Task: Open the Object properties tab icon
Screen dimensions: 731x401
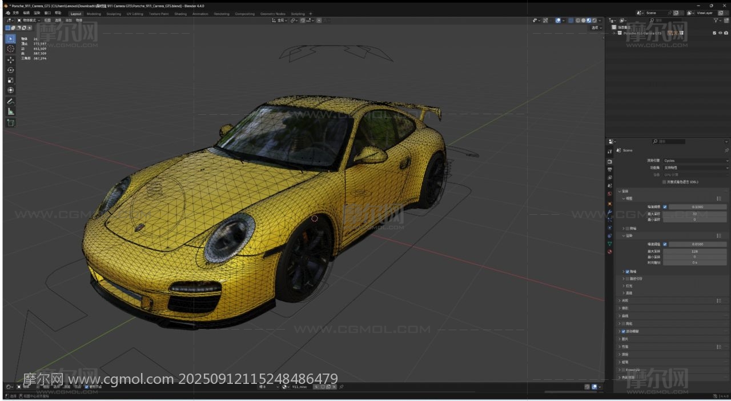Action: [610, 203]
